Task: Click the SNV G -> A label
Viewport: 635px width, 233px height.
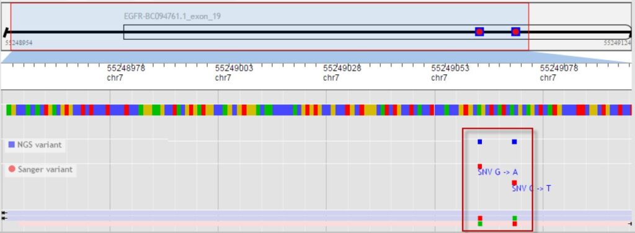Action: 498,173
